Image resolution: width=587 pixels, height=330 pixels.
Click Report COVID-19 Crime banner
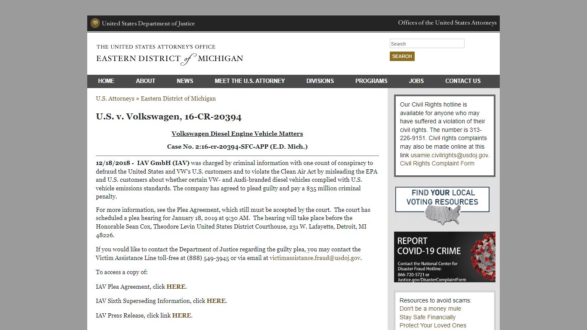coord(445,257)
